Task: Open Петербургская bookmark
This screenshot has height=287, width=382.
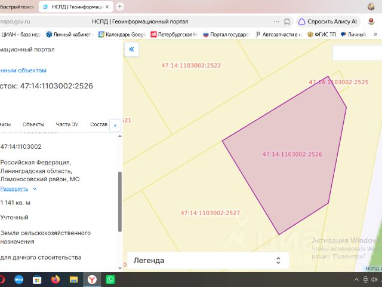Action: pyautogui.click(x=174, y=35)
